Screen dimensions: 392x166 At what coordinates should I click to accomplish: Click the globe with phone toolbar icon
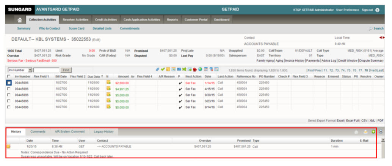pyautogui.click(x=200, y=70)
